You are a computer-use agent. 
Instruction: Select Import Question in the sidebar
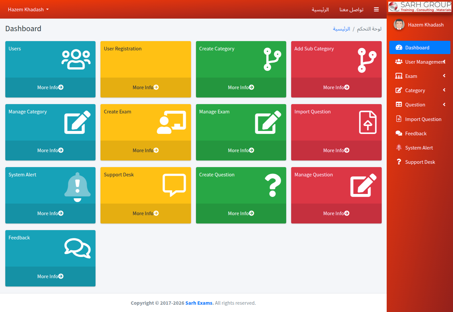(423, 119)
